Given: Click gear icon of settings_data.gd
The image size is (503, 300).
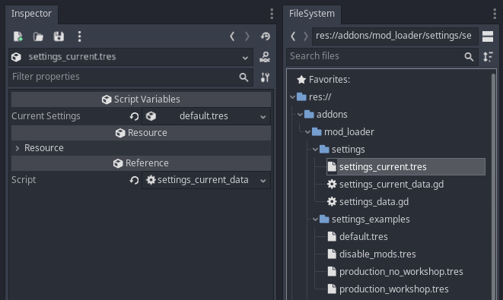Looking at the screenshot, I should point(332,202).
